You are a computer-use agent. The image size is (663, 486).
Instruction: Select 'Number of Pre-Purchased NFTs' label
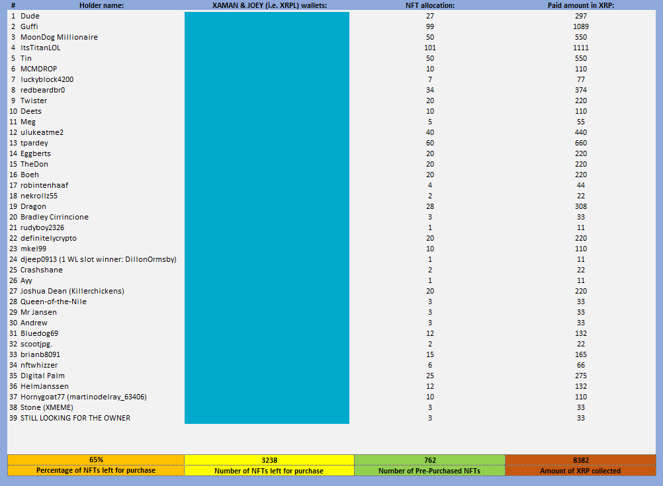[429, 471]
